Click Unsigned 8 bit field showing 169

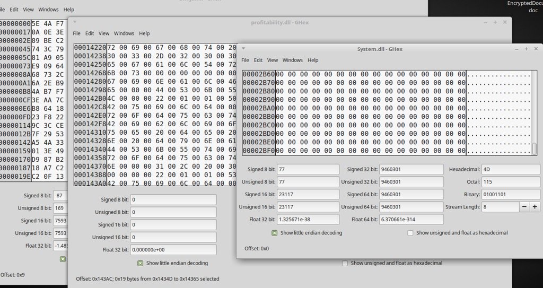(60, 208)
